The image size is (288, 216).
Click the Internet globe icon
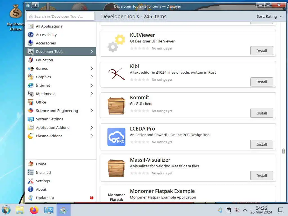point(31,85)
